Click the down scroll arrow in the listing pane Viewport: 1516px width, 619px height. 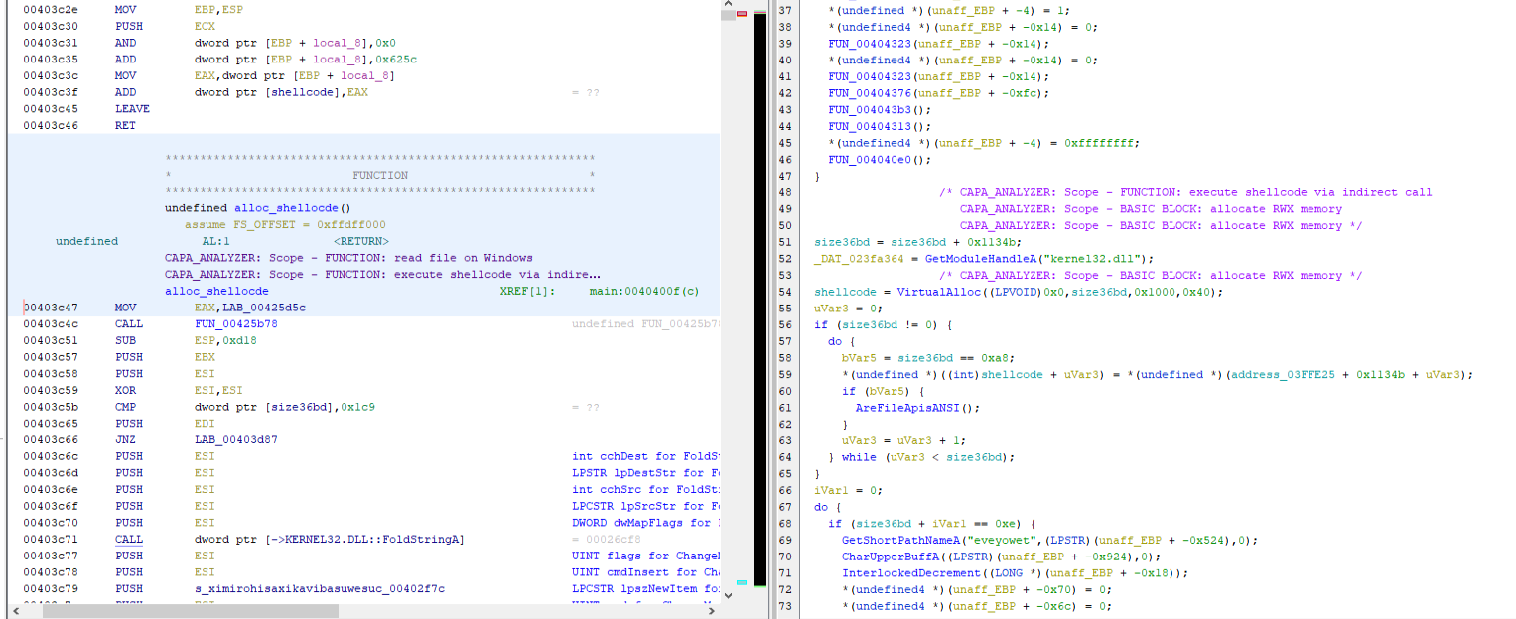pyautogui.click(x=726, y=597)
